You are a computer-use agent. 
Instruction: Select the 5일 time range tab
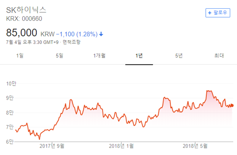pos(59,56)
